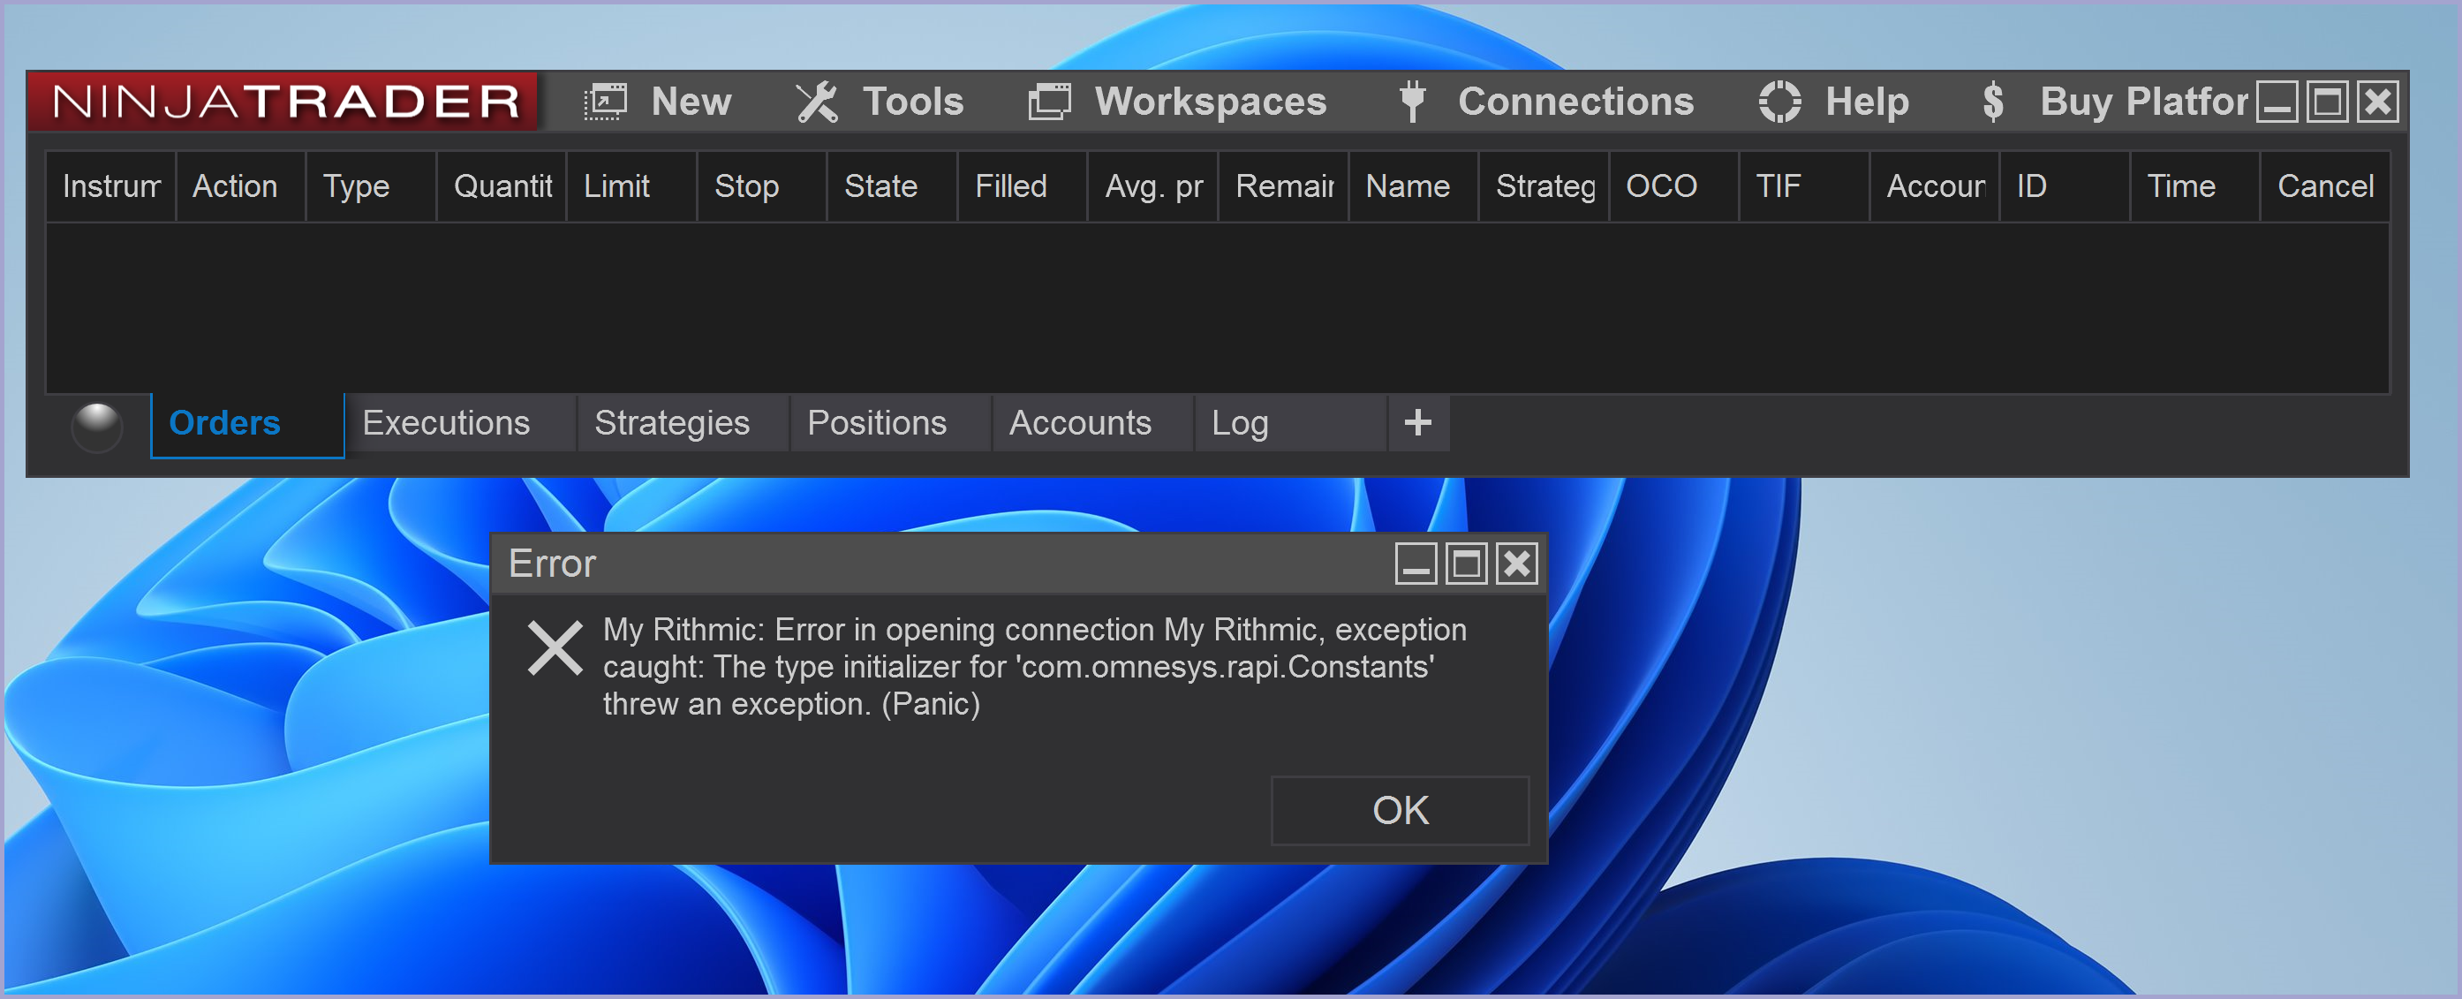Open the Workspaces menu
2462x999 pixels.
click(1210, 102)
